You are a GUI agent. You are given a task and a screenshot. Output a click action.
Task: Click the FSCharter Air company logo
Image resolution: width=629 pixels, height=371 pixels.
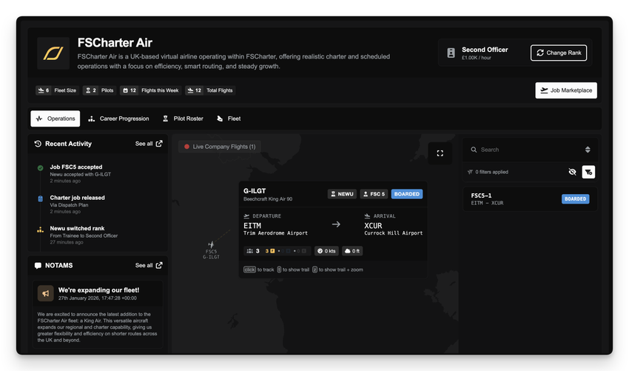53,53
